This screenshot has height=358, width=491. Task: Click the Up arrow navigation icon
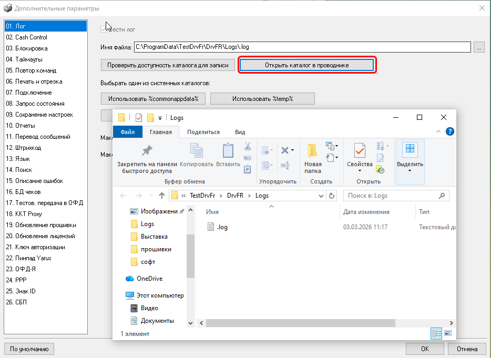162,196
